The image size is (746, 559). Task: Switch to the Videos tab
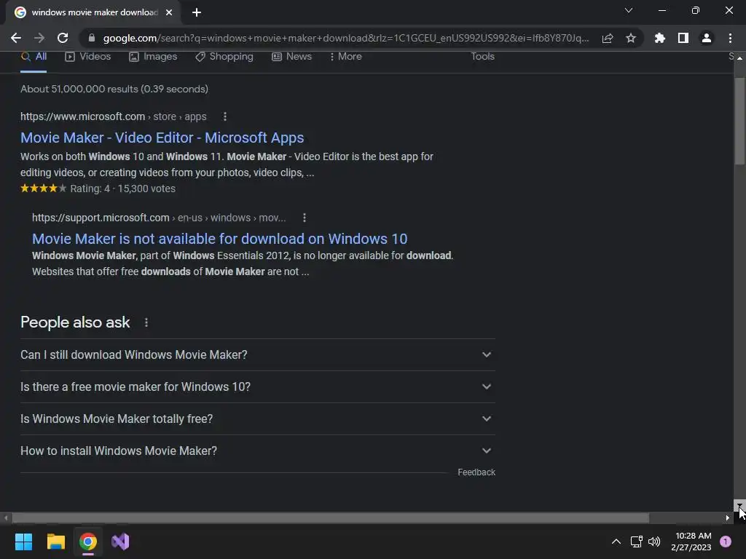(x=88, y=57)
